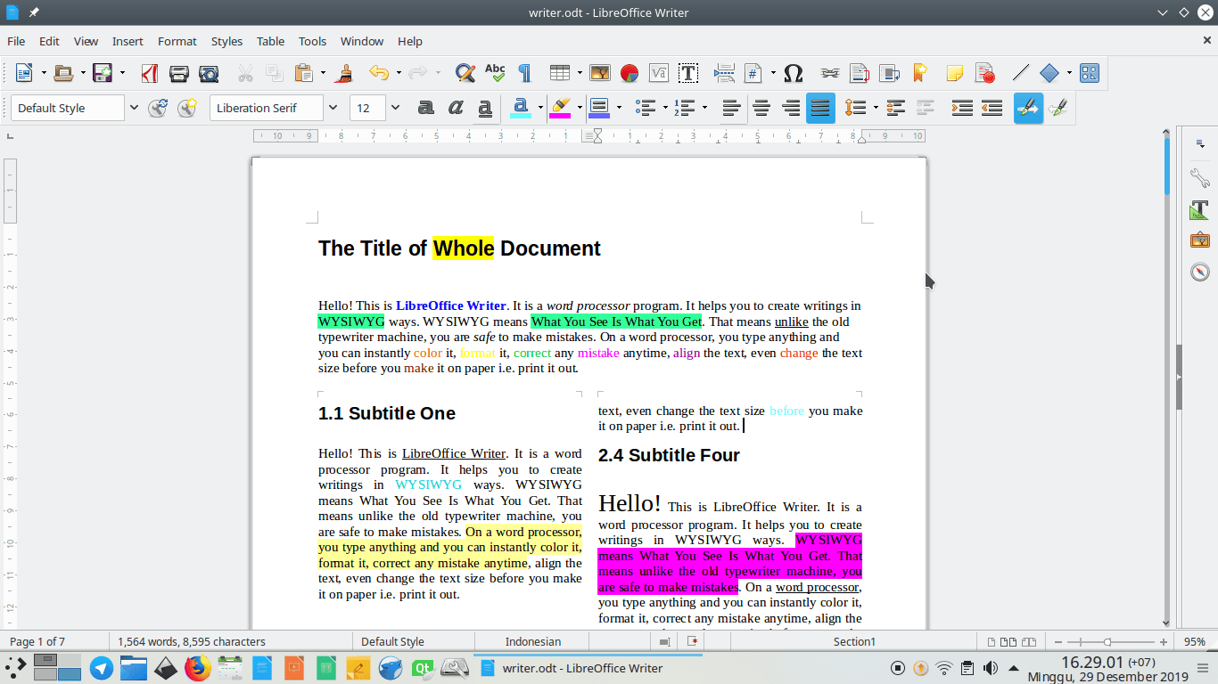Toggle Print Preview mode
The image size is (1218, 684).
tap(209, 73)
